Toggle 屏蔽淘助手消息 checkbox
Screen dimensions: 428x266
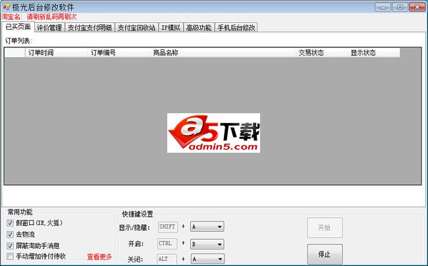10,246
